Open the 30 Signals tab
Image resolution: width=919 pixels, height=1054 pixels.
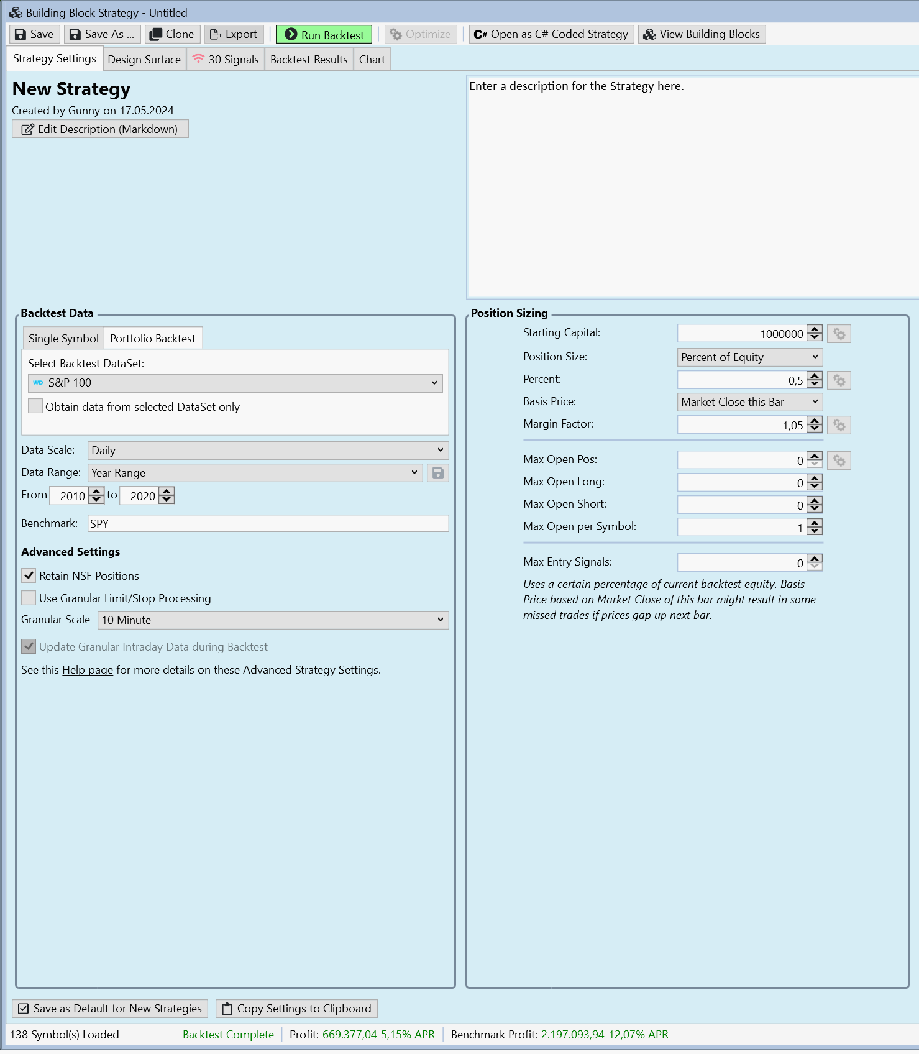226,60
